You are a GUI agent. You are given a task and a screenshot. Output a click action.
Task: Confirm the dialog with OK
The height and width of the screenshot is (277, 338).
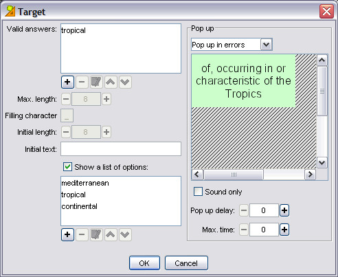point(144,263)
